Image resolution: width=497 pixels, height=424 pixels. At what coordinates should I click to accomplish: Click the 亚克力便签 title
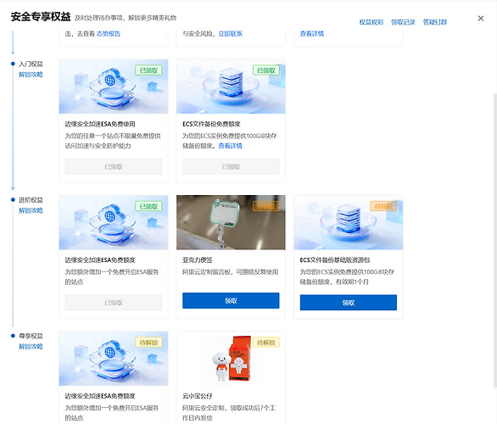coord(198,259)
